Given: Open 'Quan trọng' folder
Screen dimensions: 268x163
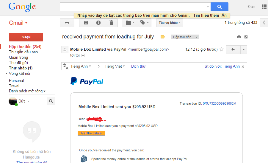Looking at the screenshot, I should (x=18, y=57).
